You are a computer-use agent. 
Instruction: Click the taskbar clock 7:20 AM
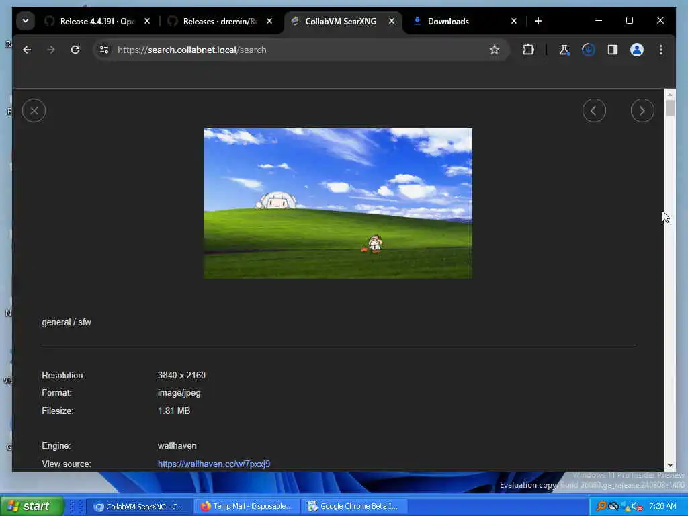tap(662, 506)
